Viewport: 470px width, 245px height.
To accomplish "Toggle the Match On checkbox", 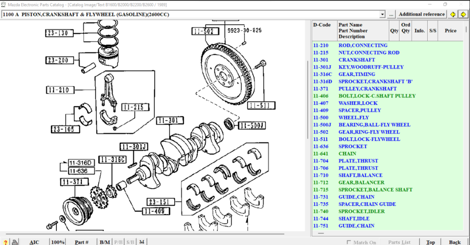I will coord(348,242).
